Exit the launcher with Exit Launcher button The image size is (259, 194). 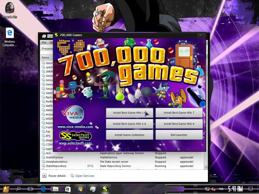point(179,135)
